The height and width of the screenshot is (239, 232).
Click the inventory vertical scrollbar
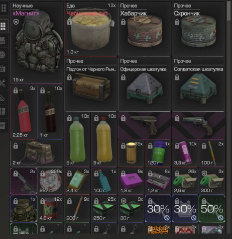[x=228, y=11]
